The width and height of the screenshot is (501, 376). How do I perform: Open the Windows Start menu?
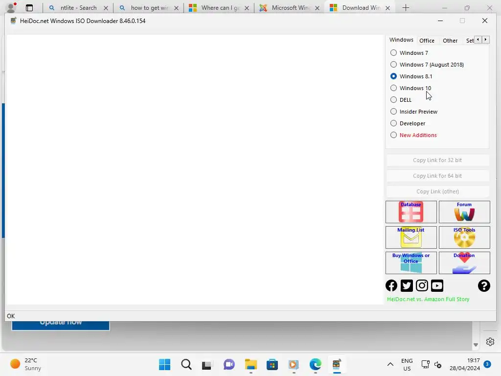[x=164, y=364]
